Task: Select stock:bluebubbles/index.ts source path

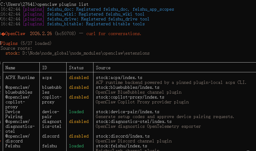Action: point(127,87)
